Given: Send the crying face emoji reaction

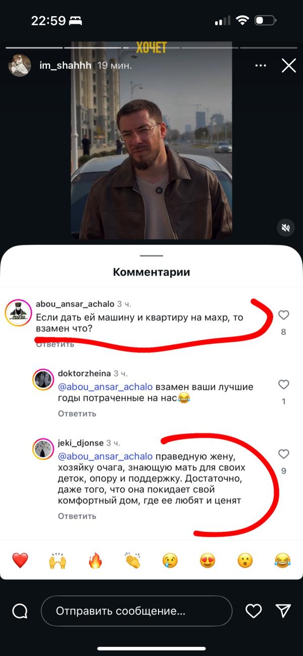Looking at the screenshot, I should (170, 560).
